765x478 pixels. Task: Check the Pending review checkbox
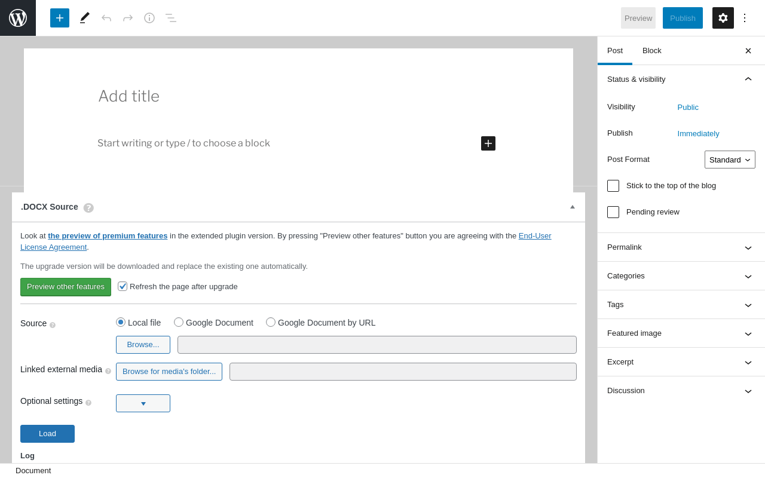tap(613, 212)
